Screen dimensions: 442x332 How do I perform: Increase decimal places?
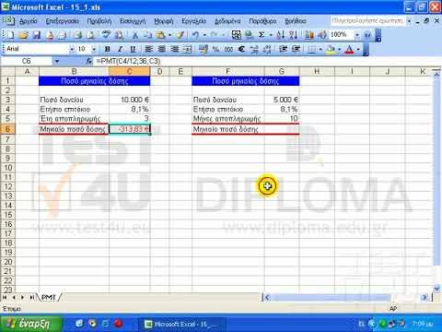point(254,49)
